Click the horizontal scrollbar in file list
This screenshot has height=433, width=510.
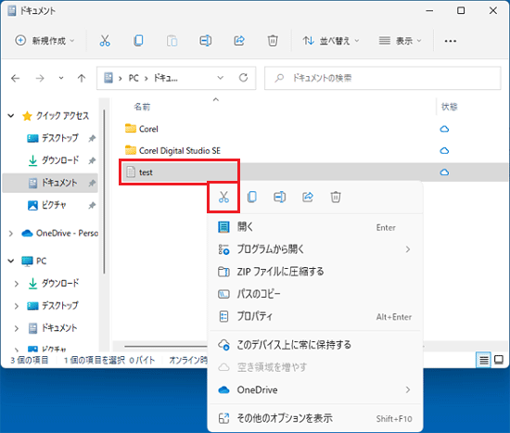pyautogui.click(x=166, y=347)
